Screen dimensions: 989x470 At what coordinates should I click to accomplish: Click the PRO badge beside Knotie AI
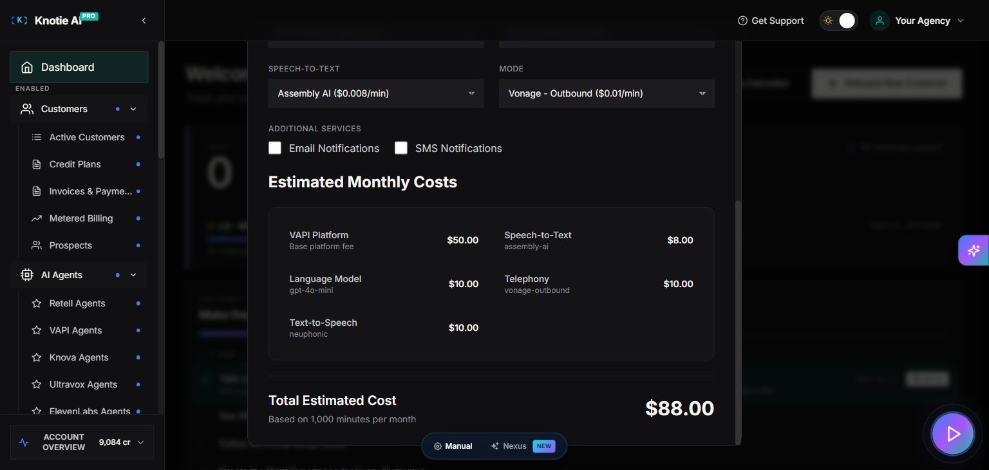tap(89, 15)
